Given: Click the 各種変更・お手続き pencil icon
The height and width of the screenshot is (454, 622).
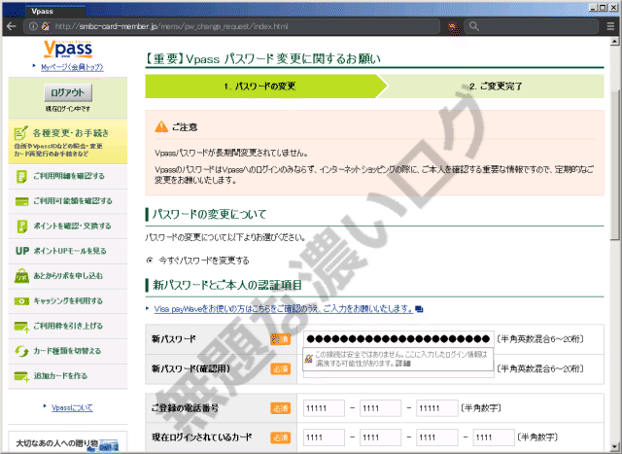Looking at the screenshot, I should tap(20, 133).
